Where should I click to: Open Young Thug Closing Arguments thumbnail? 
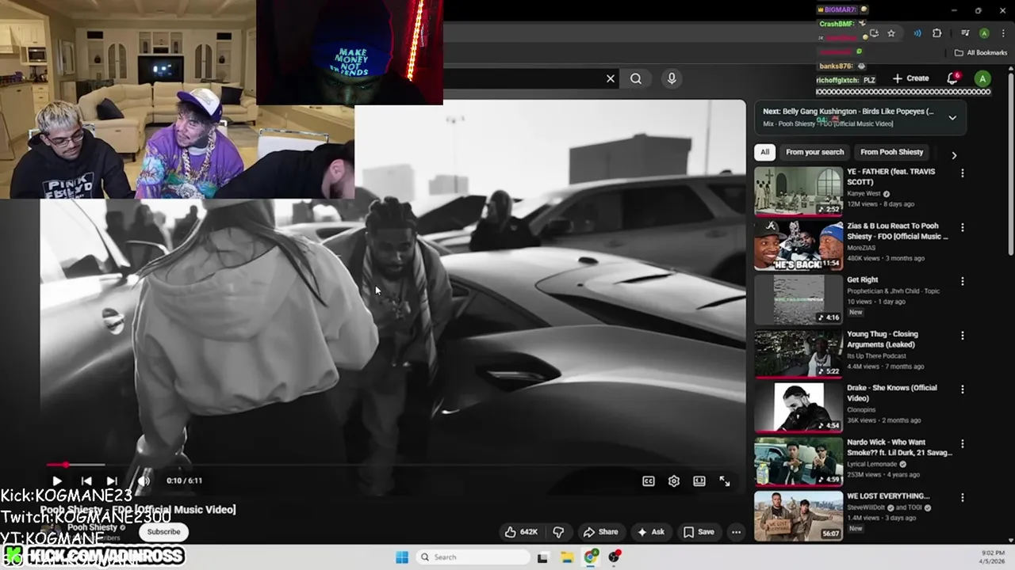799,353
